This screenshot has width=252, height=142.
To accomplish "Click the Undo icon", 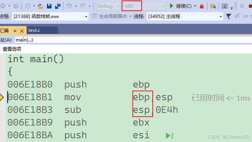I will pos(69,6).
